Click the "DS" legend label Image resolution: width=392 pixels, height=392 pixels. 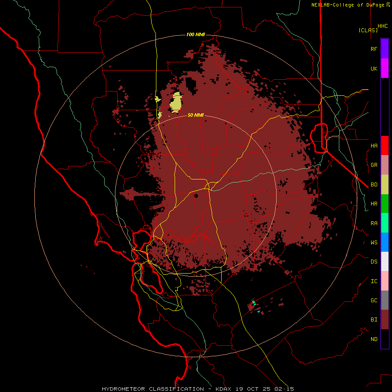tap(374, 261)
